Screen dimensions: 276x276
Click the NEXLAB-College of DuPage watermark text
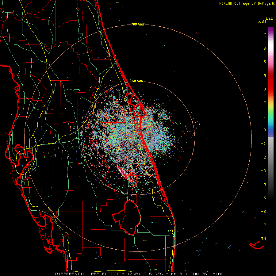[247, 3]
